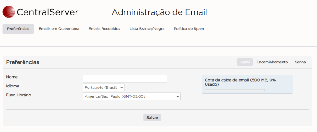Click the Fuso Horário field label

(x=19, y=95)
